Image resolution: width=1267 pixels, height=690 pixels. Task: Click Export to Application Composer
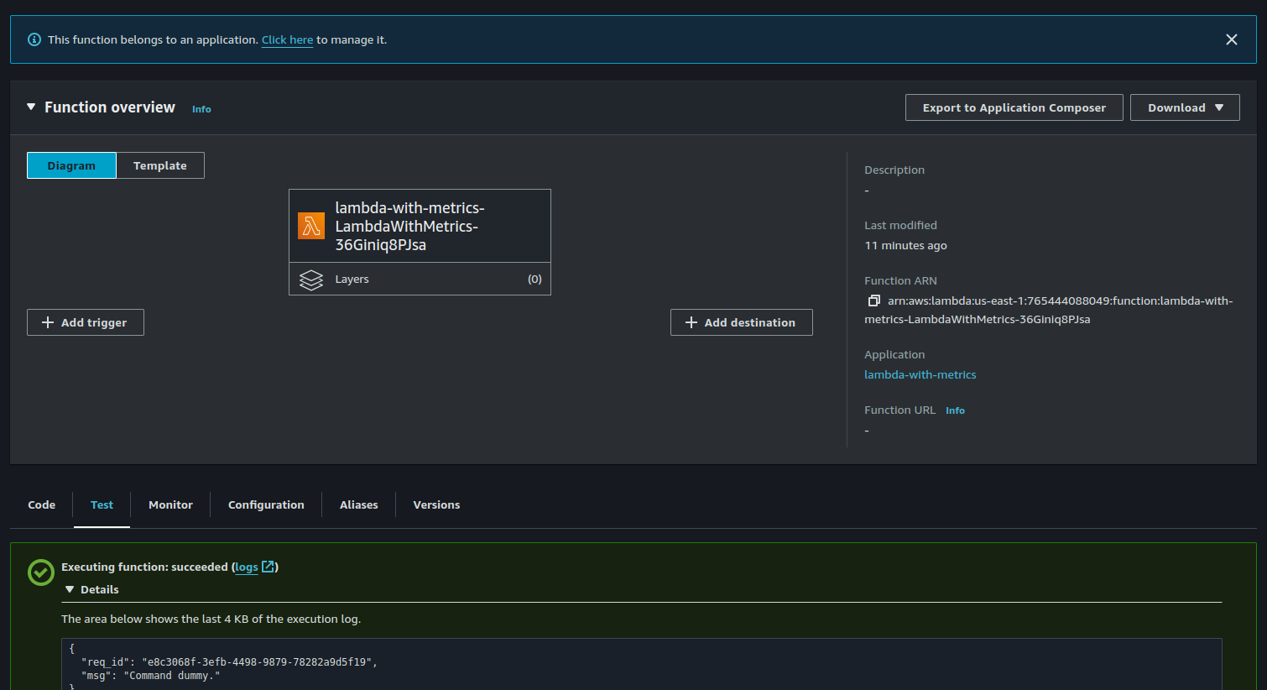click(1014, 107)
